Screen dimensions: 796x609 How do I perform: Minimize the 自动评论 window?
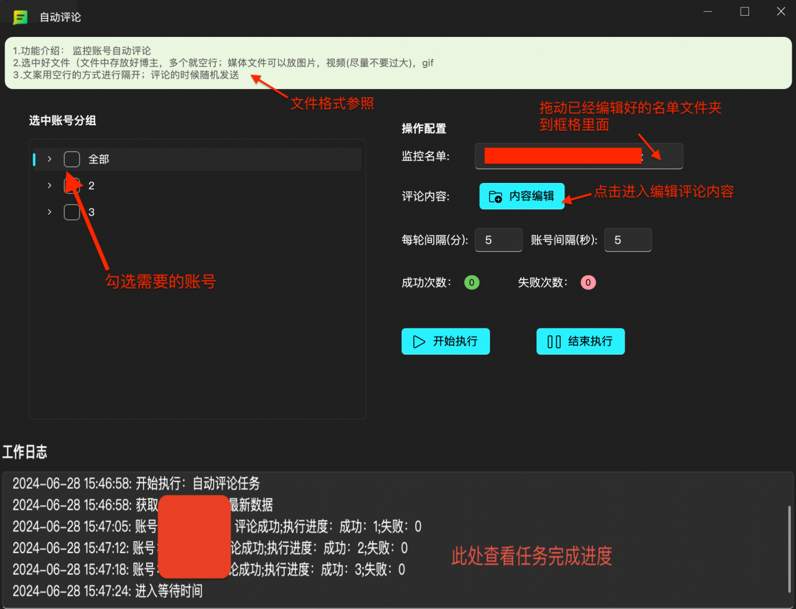click(x=708, y=11)
